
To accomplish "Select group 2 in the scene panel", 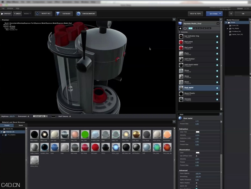I will 195,28.
